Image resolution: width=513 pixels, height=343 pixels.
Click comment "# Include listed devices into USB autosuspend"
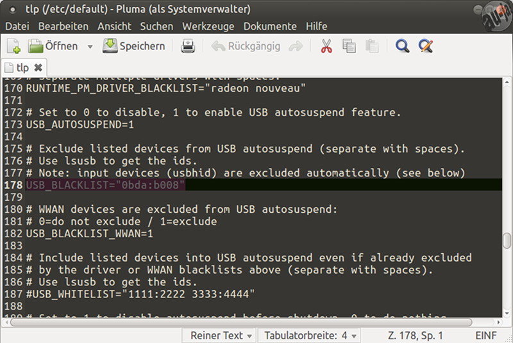[249, 258]
